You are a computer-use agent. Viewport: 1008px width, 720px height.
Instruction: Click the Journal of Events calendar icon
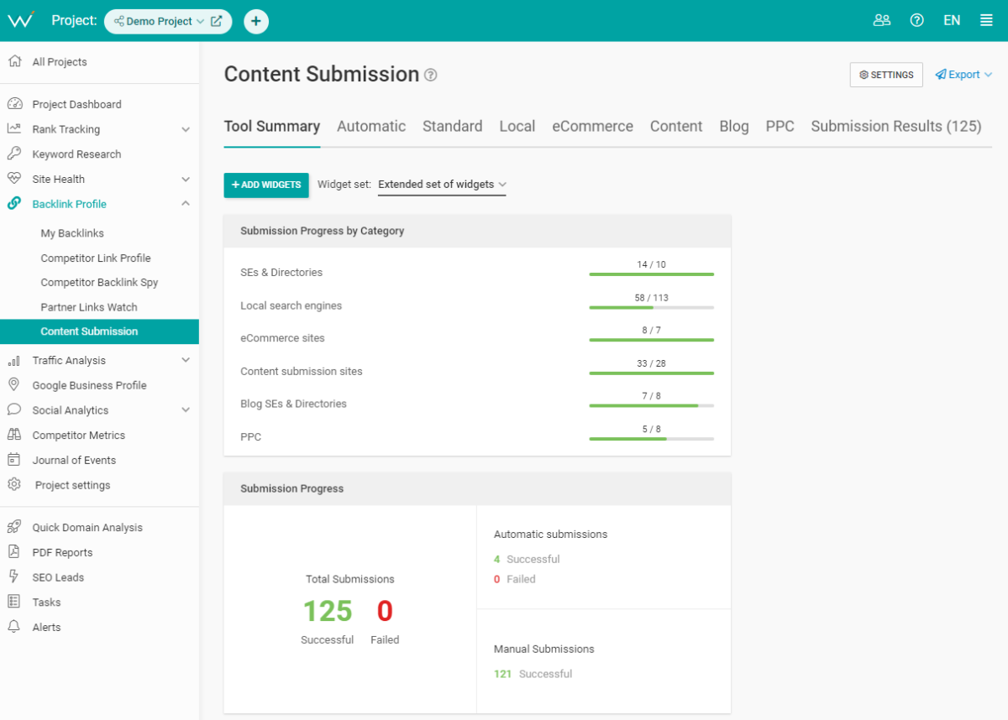point(14,460)
